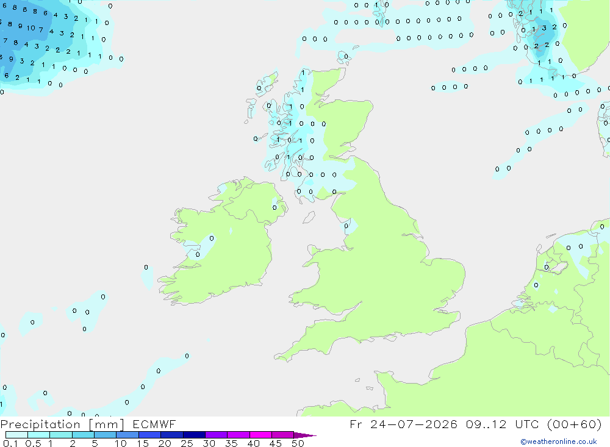Select the 20–25 mm dark blue swatch
Image resolution: width=610 pixels, height=447 pixels.
tap(171, 435)
